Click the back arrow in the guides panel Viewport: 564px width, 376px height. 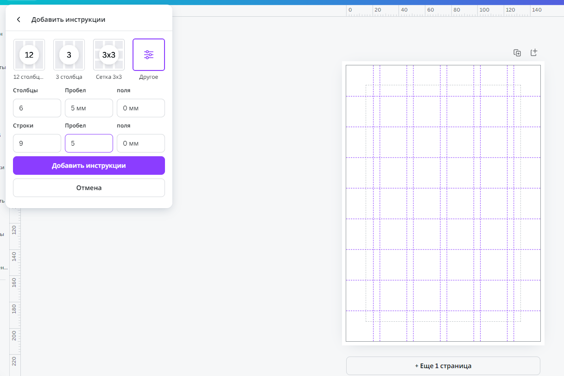pos(19,19)
